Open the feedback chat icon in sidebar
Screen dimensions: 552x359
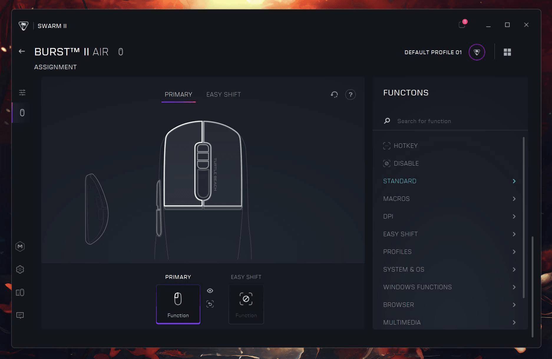tap(20, 315)
